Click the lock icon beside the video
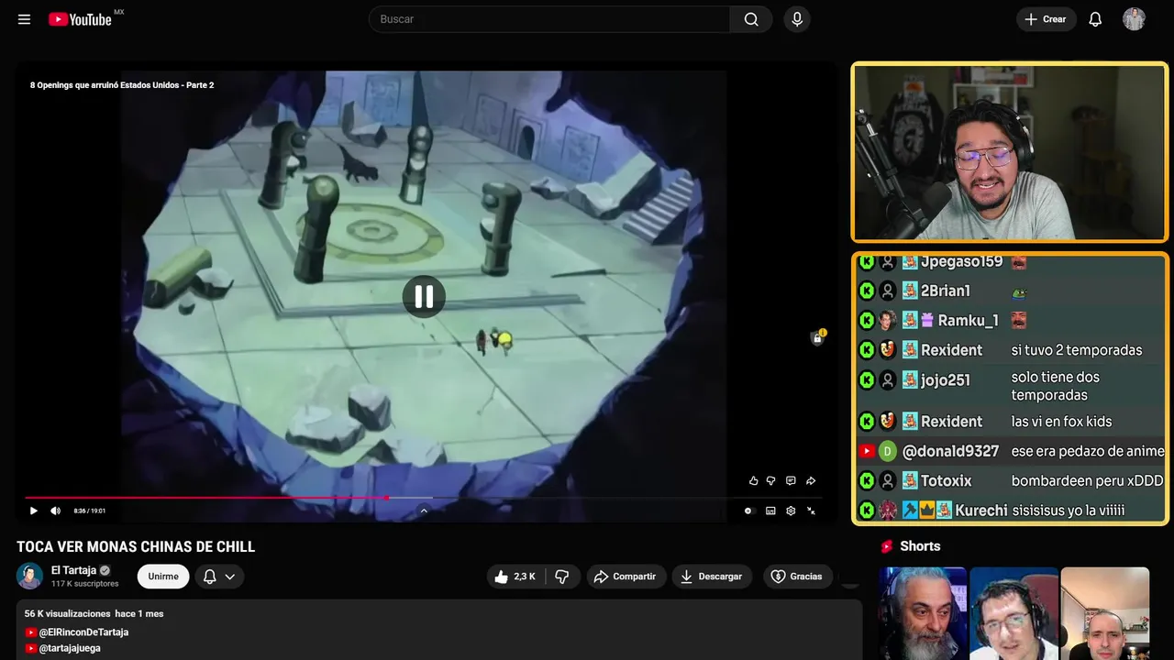The width and height of the screenshot is (1174, 660). (x=817, y=337)
